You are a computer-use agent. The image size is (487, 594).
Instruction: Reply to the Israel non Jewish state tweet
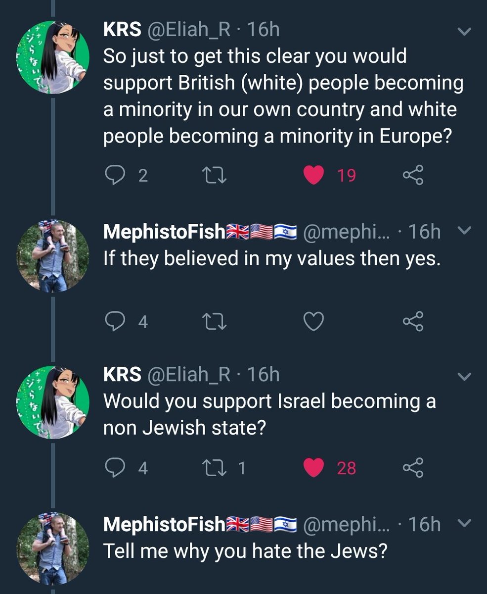coord(115,468)
